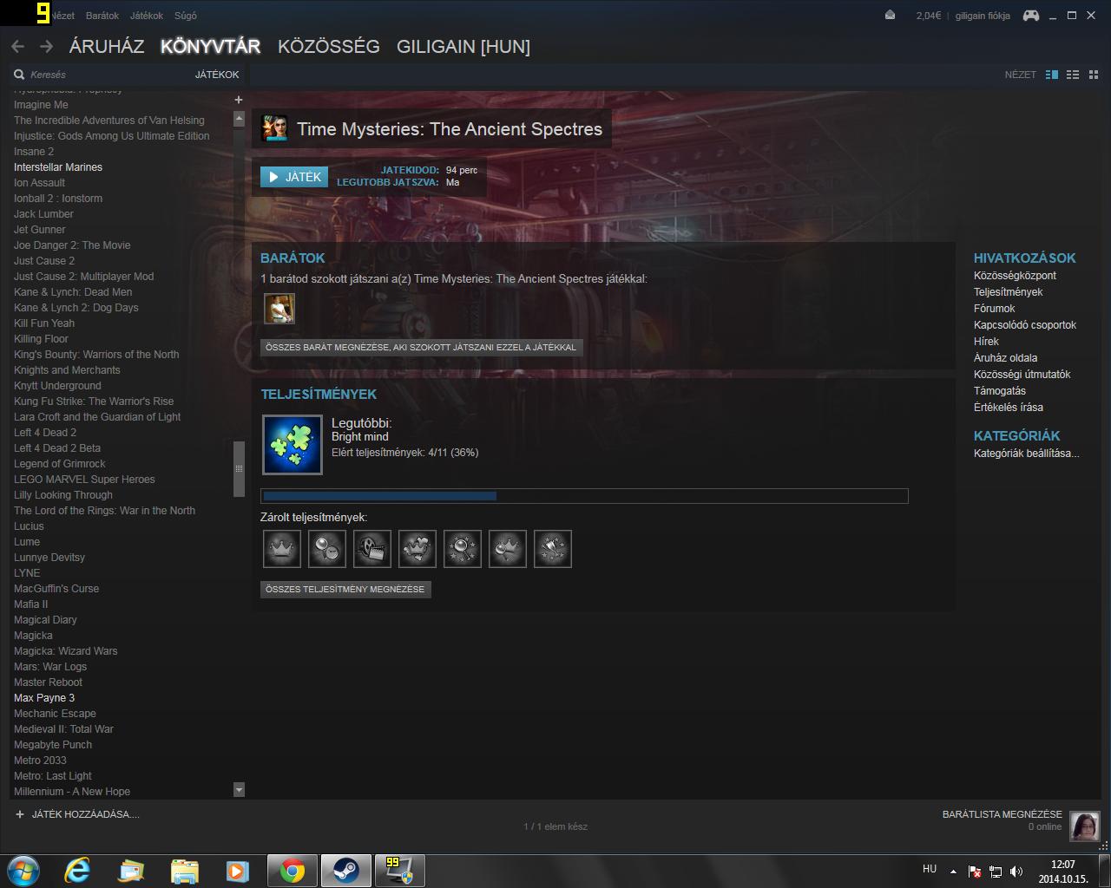Click Kategóriák beállítása link
Viewport: 1111px width, 888px height.
click(1026, 454)
